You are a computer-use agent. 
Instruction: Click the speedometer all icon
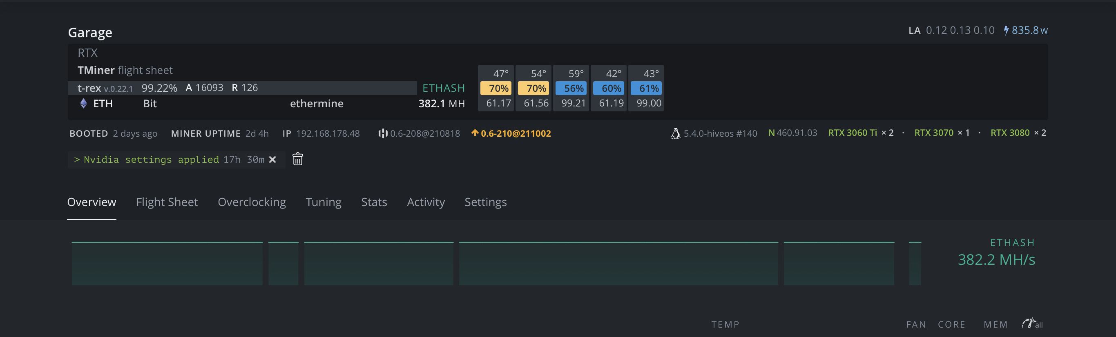(x=1032, y=324)
